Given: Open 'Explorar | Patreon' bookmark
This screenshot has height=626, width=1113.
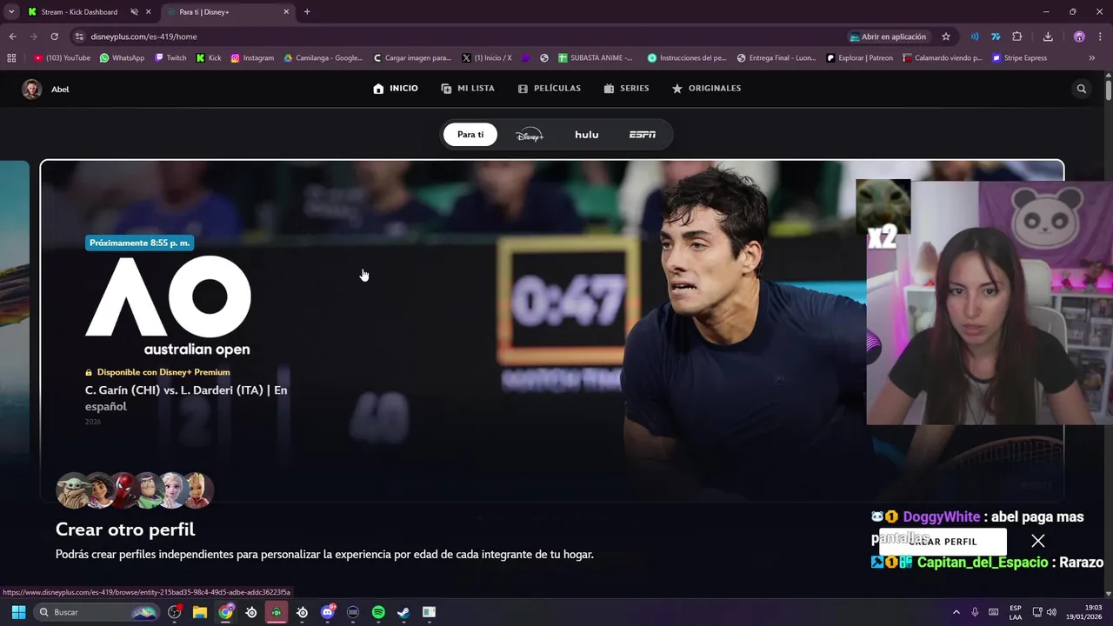Looking at the screenshot, I should click(859, 58).
